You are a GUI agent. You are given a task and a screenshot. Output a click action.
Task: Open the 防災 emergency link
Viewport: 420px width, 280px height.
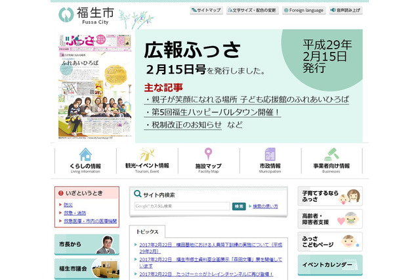[x=68, y=205]
